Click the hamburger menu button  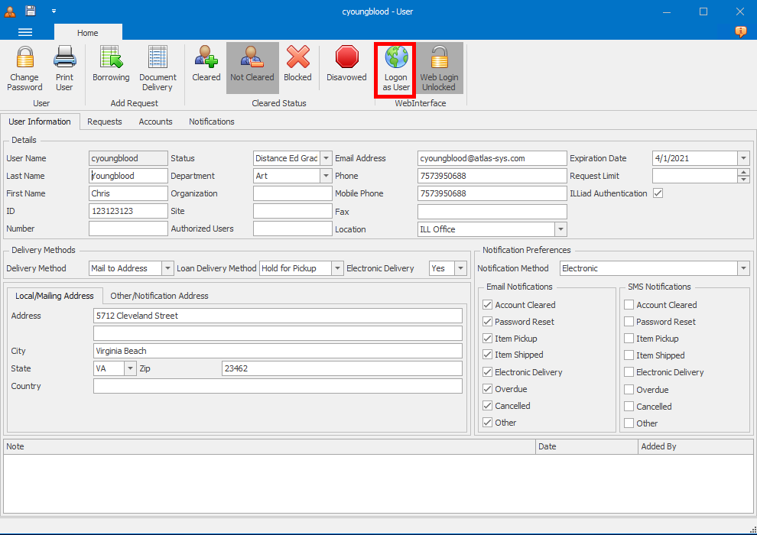pyautogui.click(x=25, y=32)
